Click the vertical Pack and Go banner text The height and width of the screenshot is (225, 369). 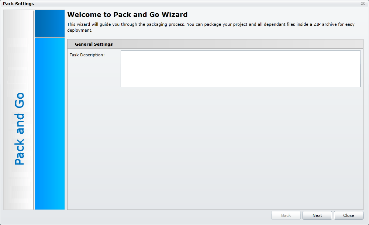(19, 129)
